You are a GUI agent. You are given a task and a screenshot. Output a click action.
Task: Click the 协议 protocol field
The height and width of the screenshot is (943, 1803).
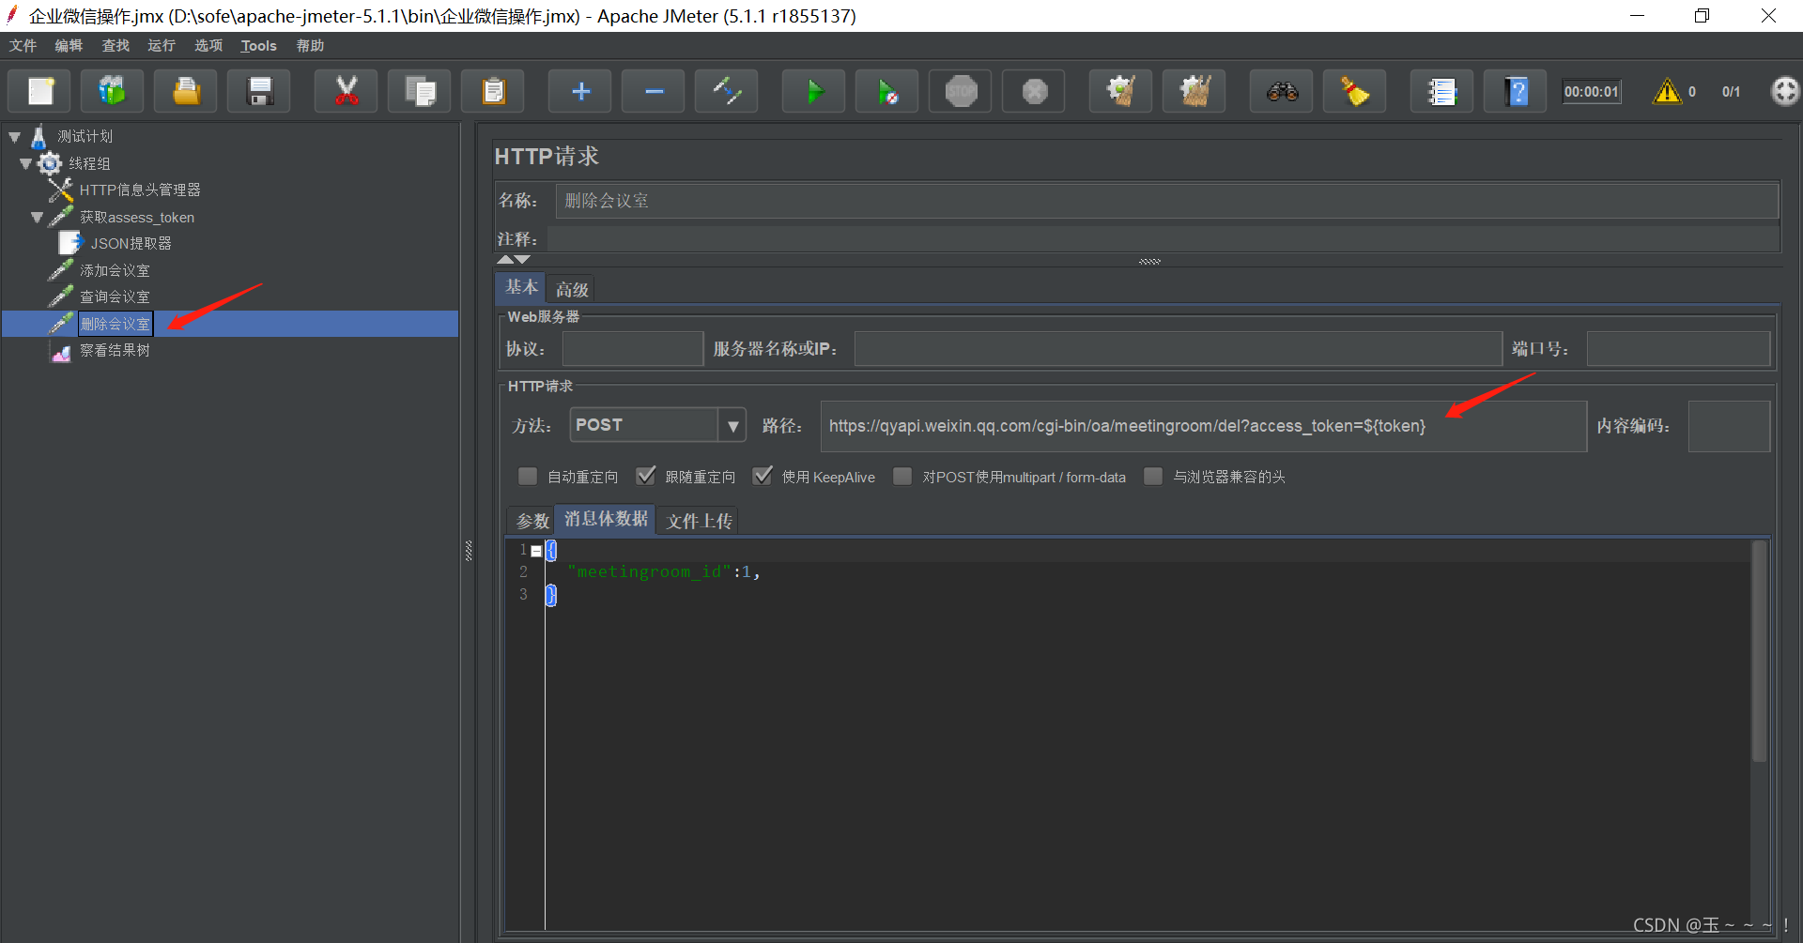633,349
